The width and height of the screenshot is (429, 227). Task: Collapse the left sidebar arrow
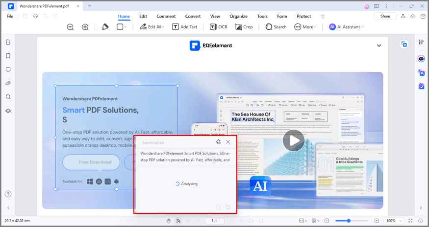8,207
